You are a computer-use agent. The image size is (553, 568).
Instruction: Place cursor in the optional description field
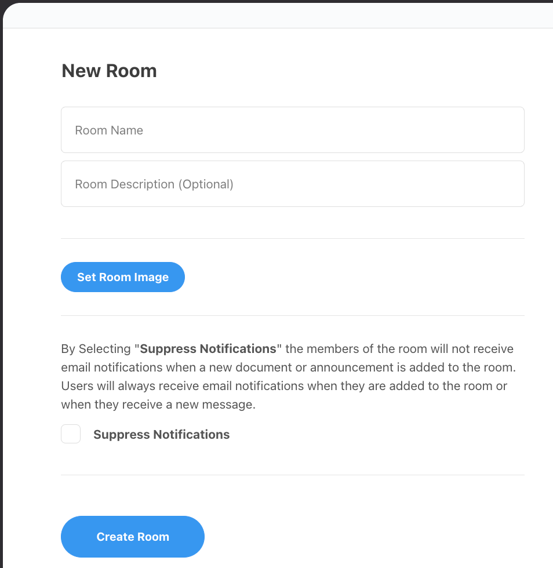[292, 184]
